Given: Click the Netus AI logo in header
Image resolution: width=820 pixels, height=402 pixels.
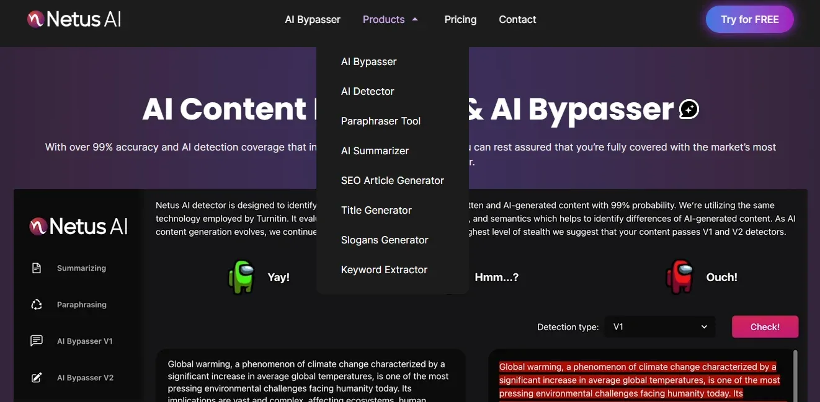Looking at the screenshot, I should 74,19.
